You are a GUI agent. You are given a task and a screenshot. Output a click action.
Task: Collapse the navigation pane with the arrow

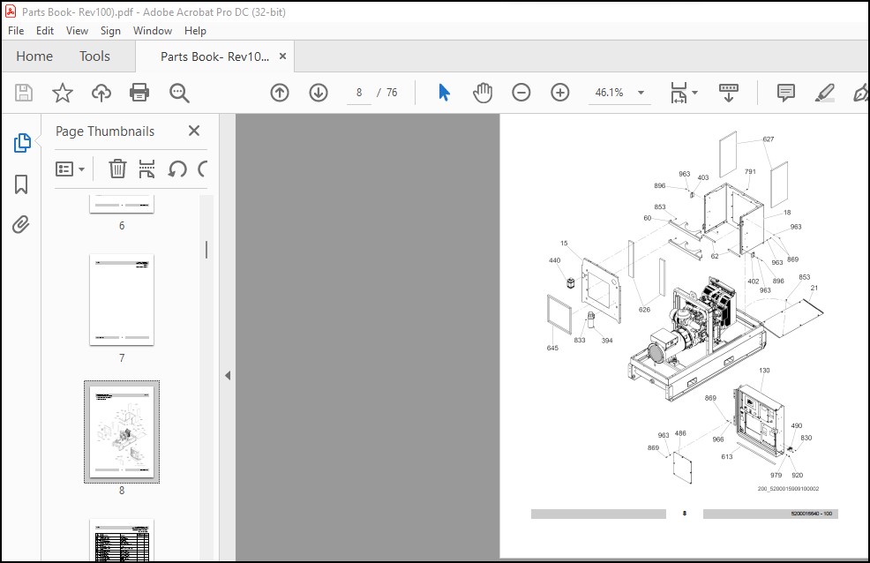pyautogui.click(x=228, y=376)
